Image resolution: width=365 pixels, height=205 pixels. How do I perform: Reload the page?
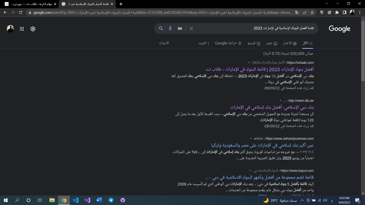point(20,12)
